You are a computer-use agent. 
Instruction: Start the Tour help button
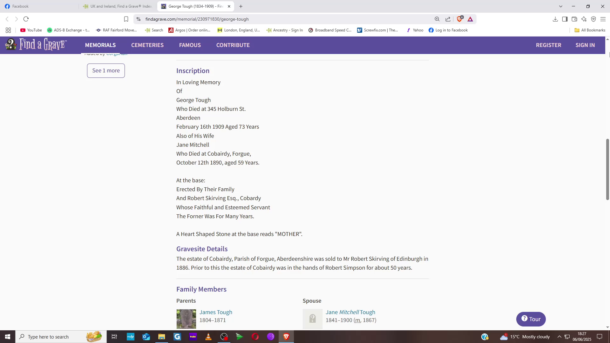coord(531,319)
